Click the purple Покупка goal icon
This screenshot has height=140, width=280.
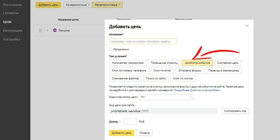pyautogui.click(x=55, y=30)
